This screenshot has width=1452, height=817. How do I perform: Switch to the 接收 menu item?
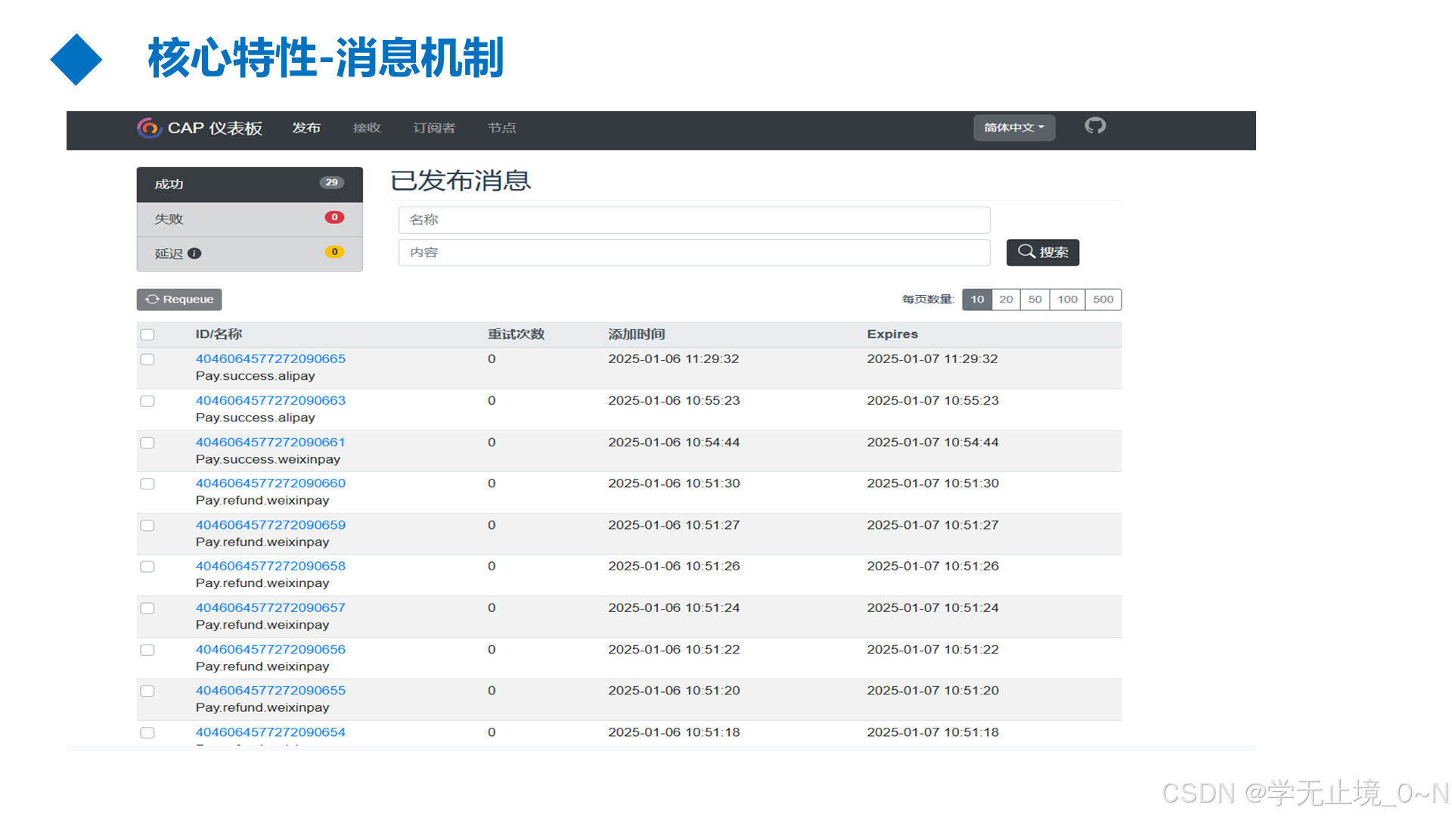[366, 128]
